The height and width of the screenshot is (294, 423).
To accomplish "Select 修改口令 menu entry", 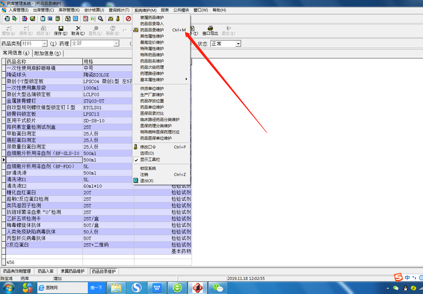I will click(161, 147).
